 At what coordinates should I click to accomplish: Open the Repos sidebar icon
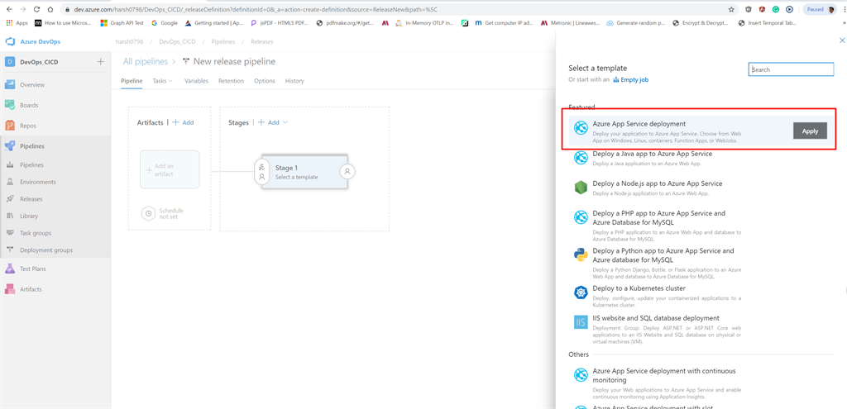(10, 126)
